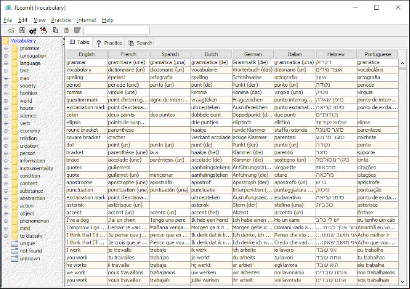The width and height of the screenshot is (410, 289).
Task: Click the unknown category file icon
Action: pos(14,259)
